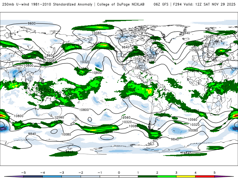The height and width of the screenshot is (178, 238).
Task: Click the bright green swatch between 2 and 3
Action: [167, 177]
